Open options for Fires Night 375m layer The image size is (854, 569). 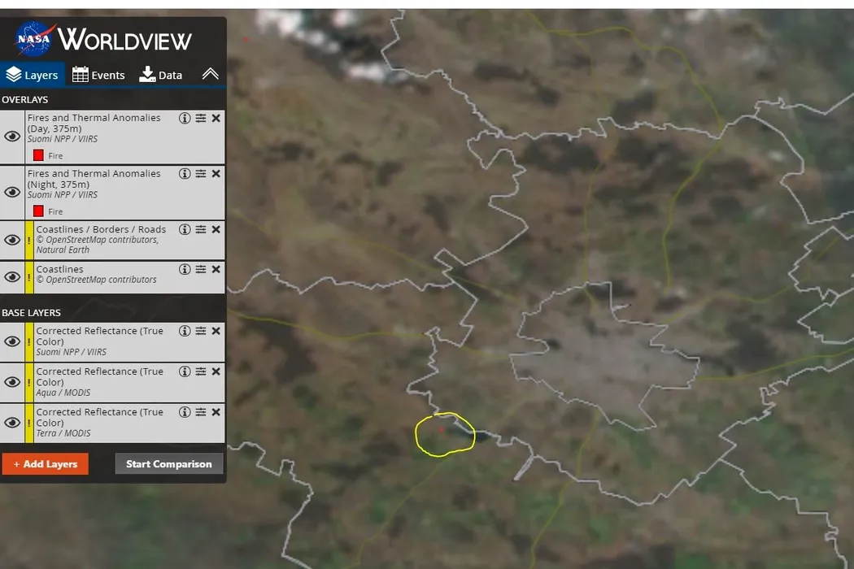[x=200, y=174]
